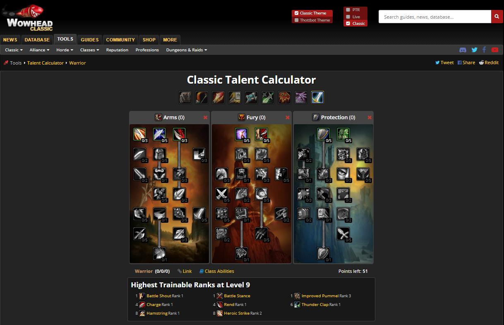The image size is (504, 325).
Task: Add a point to Shield Specialization in Protection
Action: click(324, 134)
